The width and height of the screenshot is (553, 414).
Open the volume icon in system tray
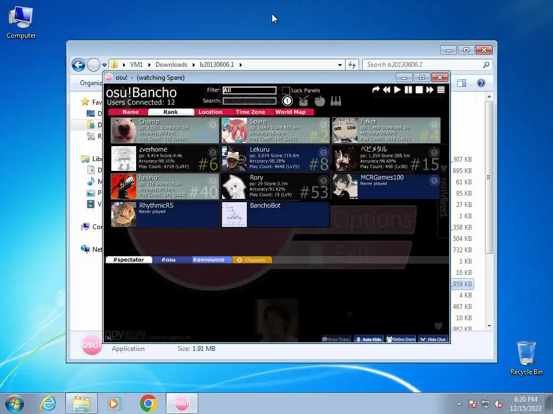pyautogui.click(x=498, y=404)
